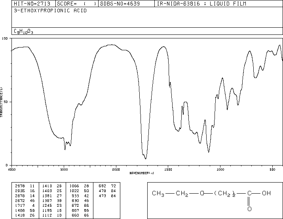Click transmittance 72 beside peak 692

114,186
